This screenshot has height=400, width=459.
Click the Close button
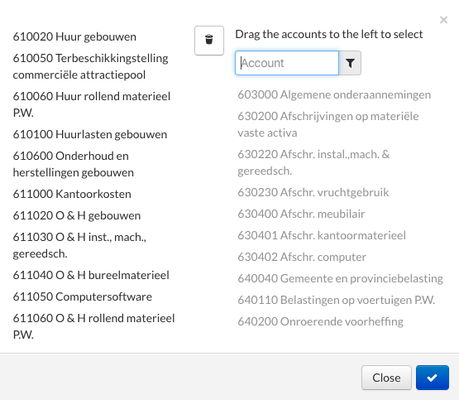[x=386, y=378]
